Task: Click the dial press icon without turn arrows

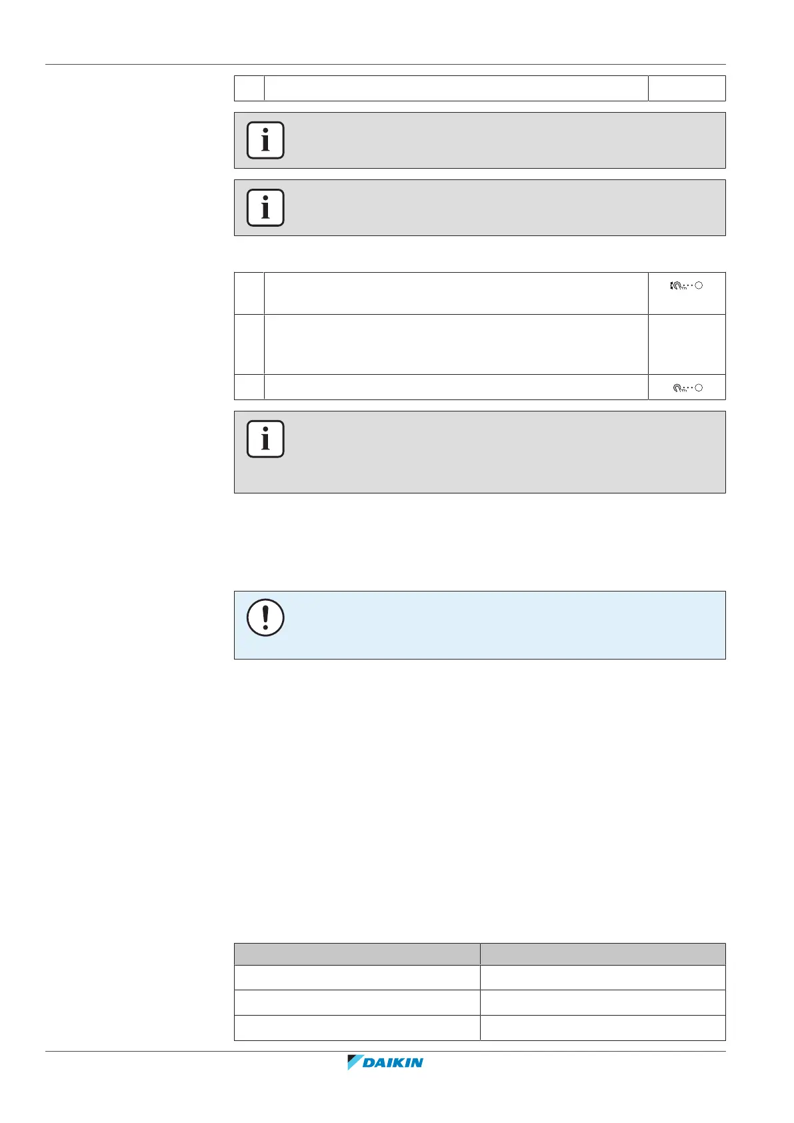Action: (688, 387)
